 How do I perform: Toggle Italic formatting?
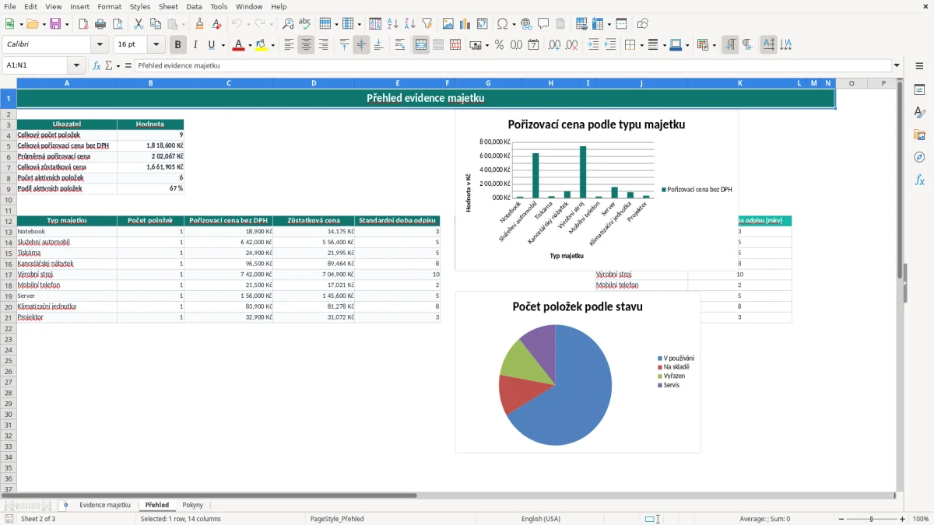[195, 45]
